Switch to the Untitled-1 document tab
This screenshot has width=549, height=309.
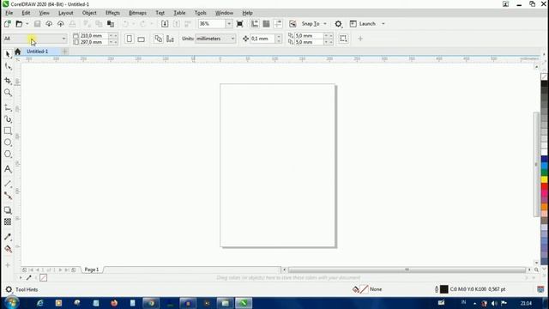tap(38, 51)
